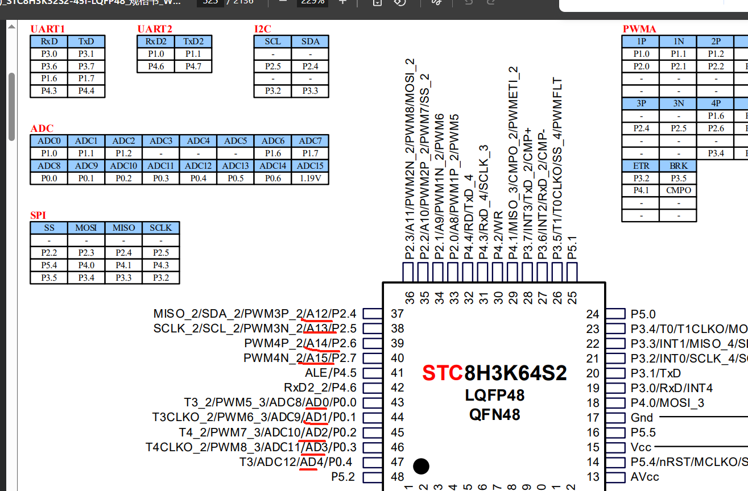The image size is (748, 491).
Task: Click the zoom out minus button
Action: point(283,2)
